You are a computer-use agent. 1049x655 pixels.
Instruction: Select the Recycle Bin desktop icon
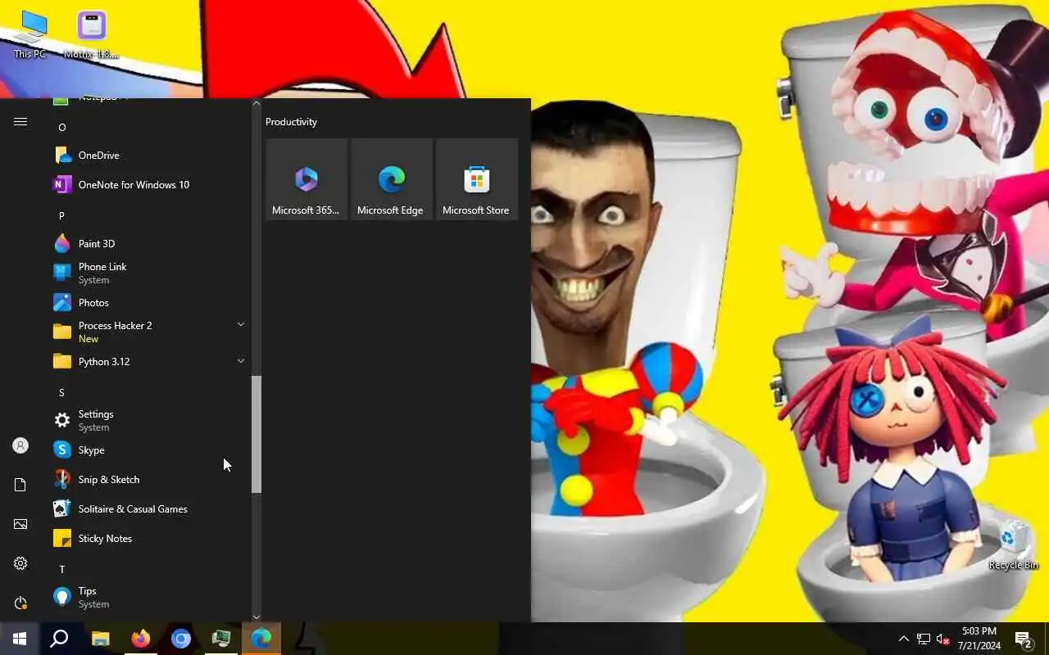point(1013,546)
